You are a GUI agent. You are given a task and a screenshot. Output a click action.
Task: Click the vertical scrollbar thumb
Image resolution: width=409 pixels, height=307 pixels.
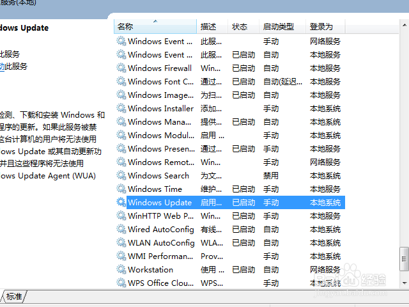point(405,258)
